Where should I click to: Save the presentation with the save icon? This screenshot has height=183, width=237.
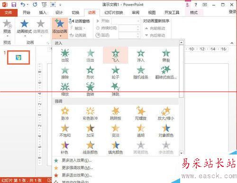point(14,5)
